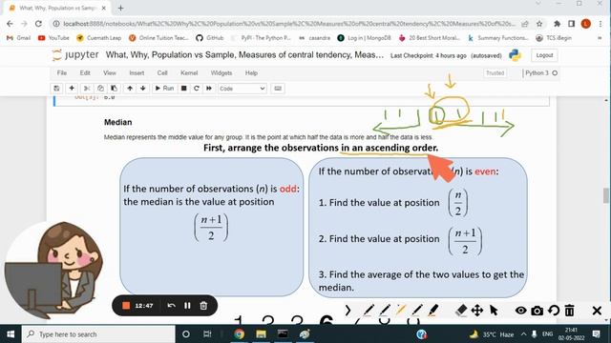The height and width of the screenshot is (343, 611).
Task: Save the notebook with the save icon
Action: point(56,89)
